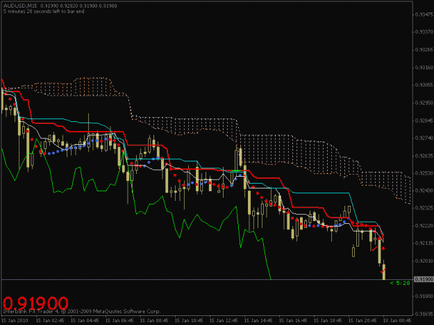Select the 0.92325 price level label
This screenshot has height=325, width=434.
424,208
